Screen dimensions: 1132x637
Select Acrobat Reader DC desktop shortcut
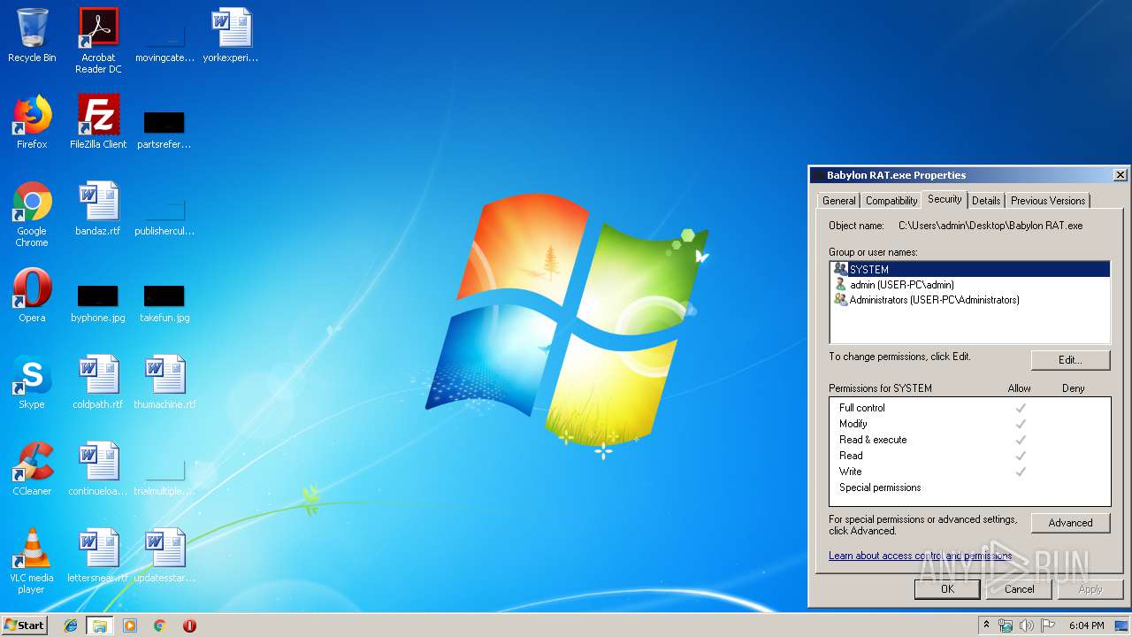pos(98,41)
